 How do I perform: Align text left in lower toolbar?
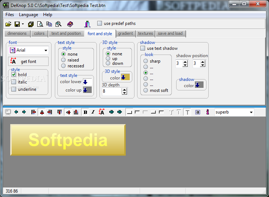(x=34, y=112)
